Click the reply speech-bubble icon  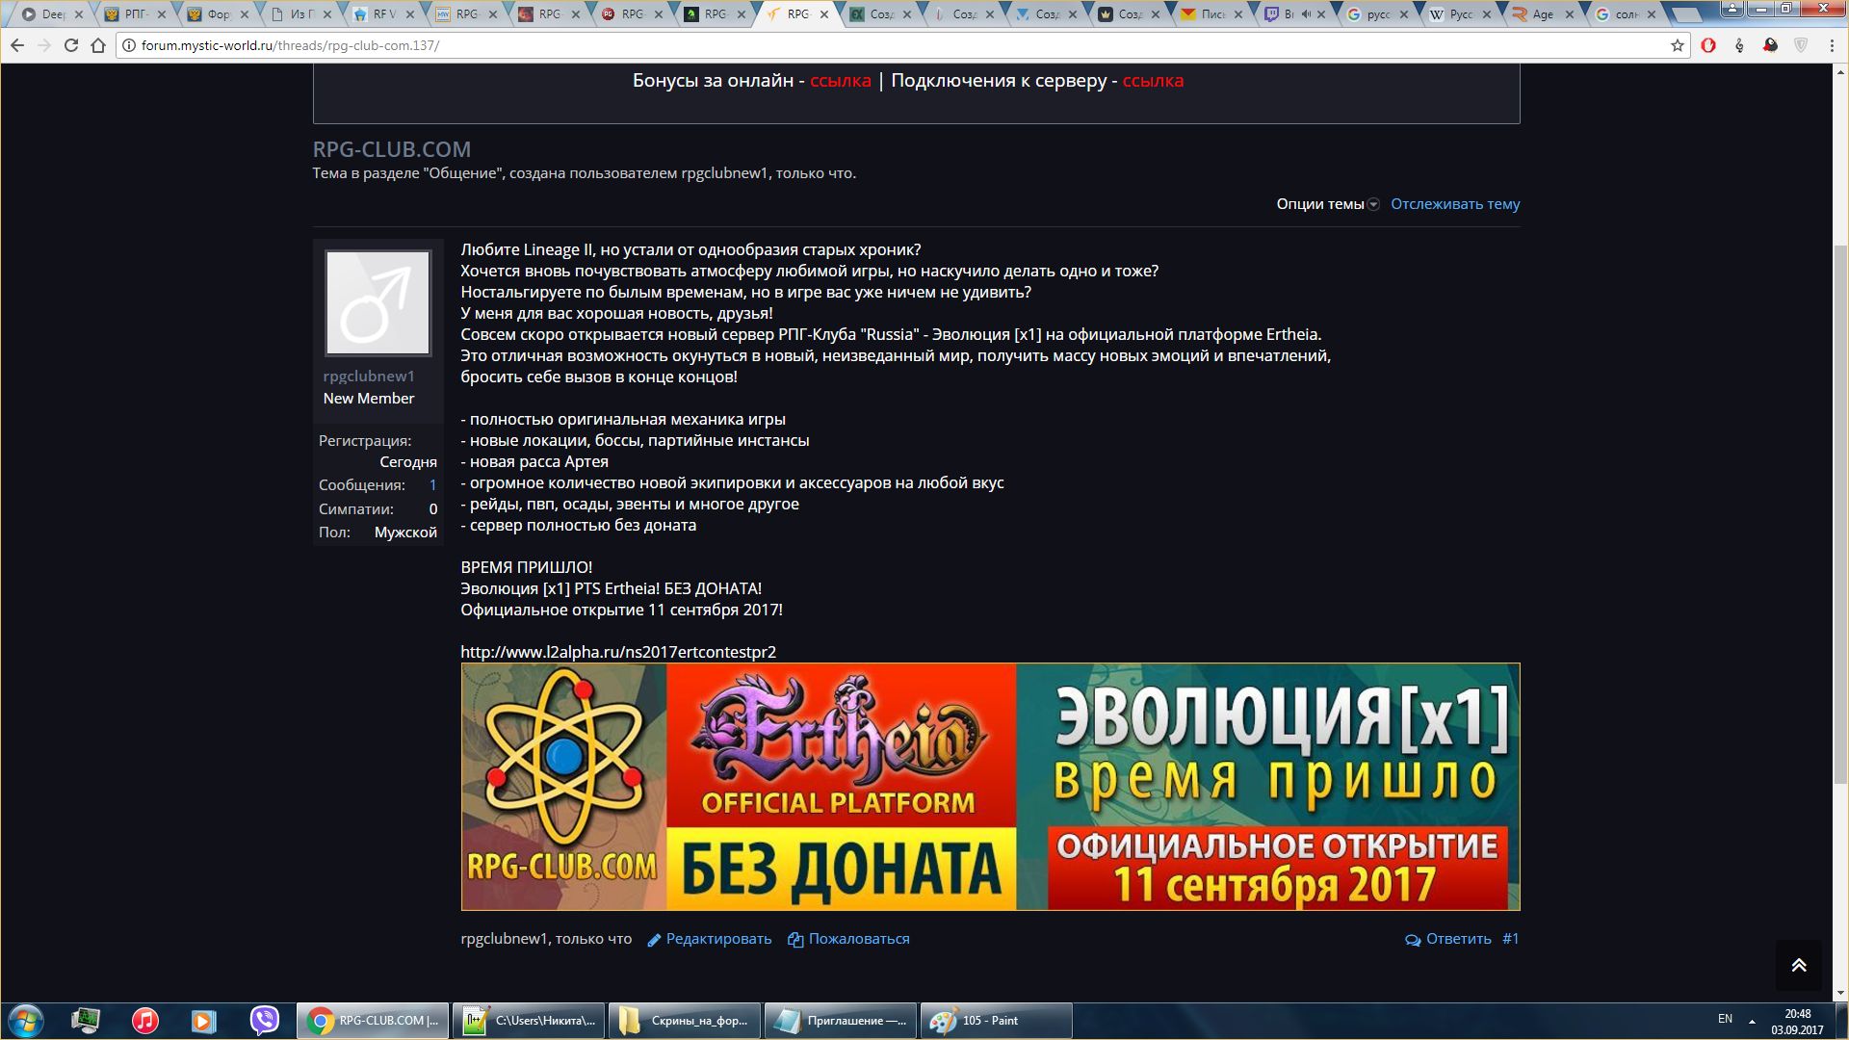(1413, 940)
